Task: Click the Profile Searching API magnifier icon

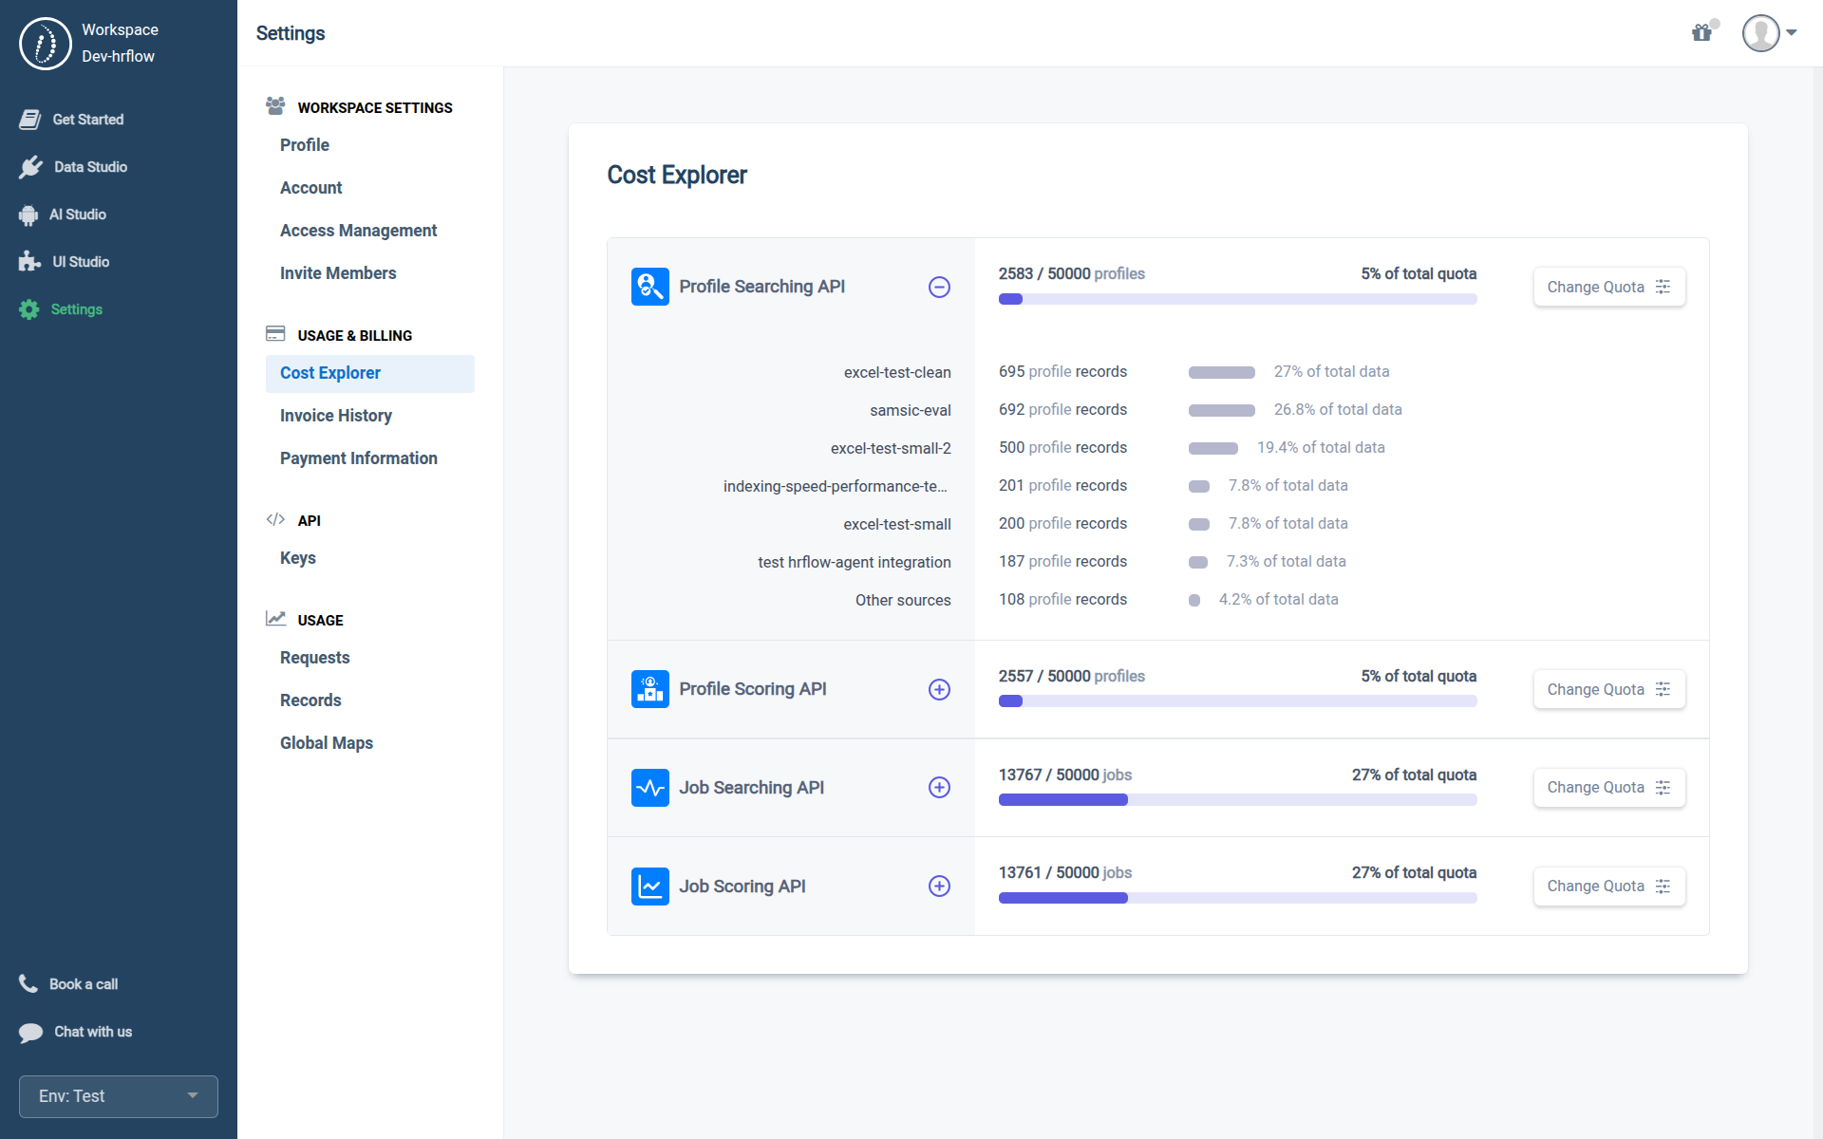Action: (x=649, y=287)
